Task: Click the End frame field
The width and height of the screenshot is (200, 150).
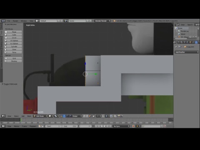Action: tap(70, 126)
